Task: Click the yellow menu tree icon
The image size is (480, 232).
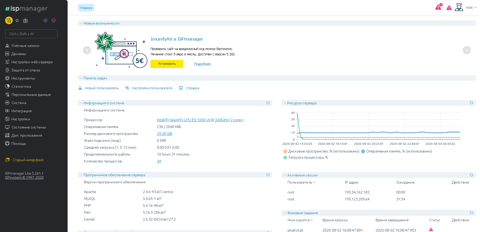Action: pyautogui.click(x=9, y=20)
